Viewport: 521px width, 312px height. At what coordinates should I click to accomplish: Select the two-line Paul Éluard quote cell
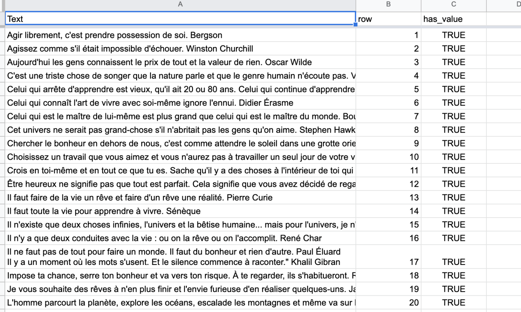click(x=180, y=257)
